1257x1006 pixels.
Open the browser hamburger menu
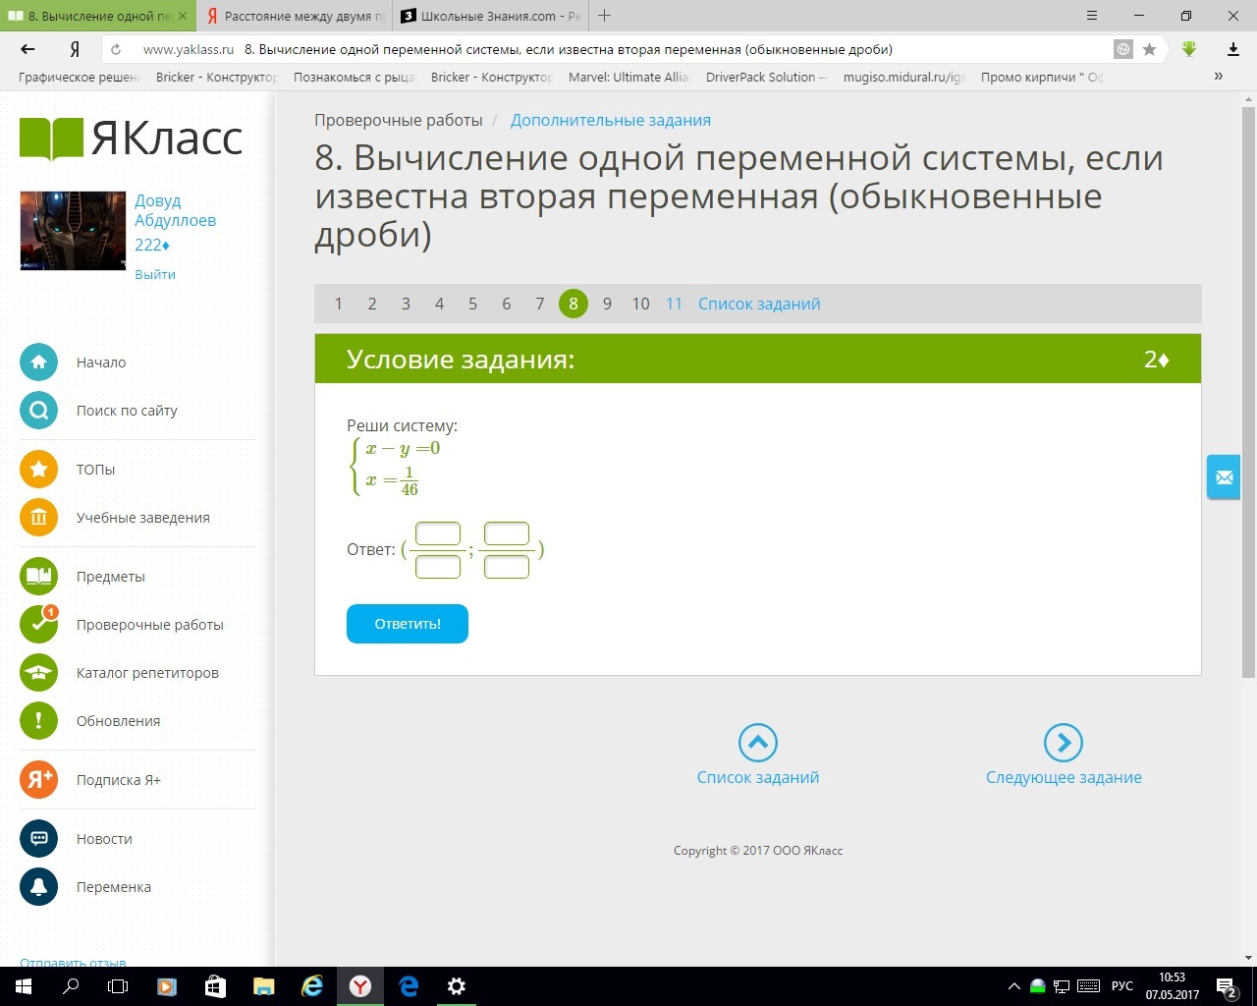[1092, 16]
